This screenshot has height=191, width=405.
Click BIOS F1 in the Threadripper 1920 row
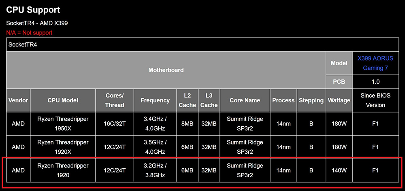[375, 170]
